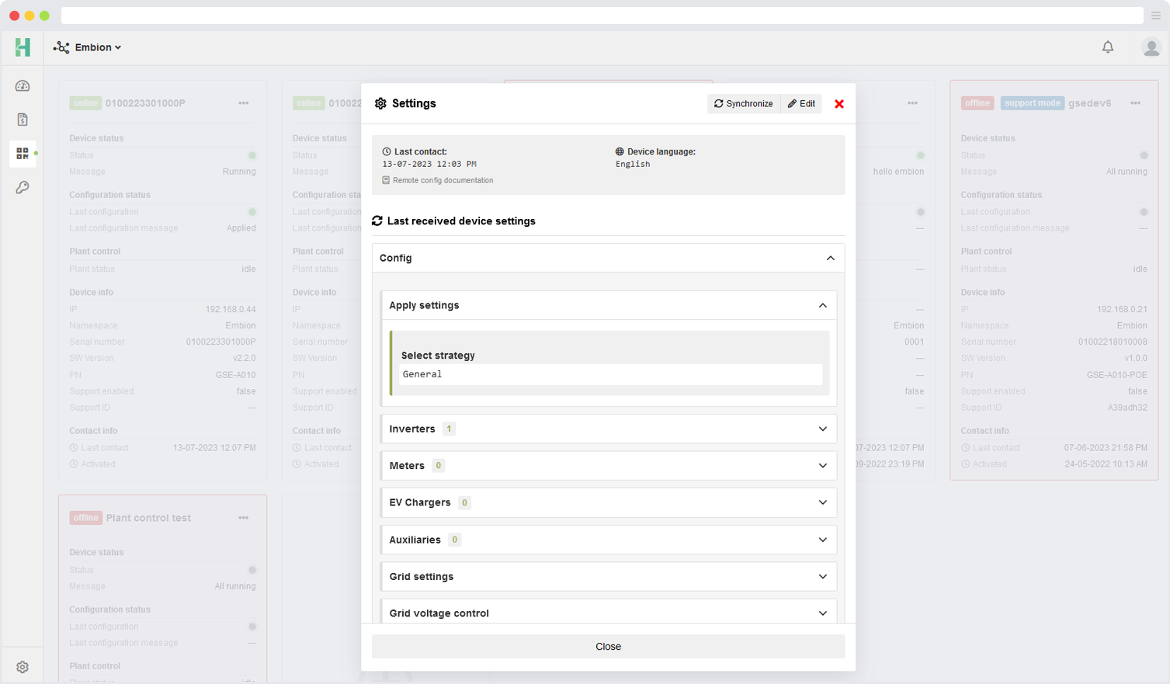The width and height of the screenshot is (1170, 684).
Task: Click the Edit button
Action: pyautogui.click(x=801, y=104)
